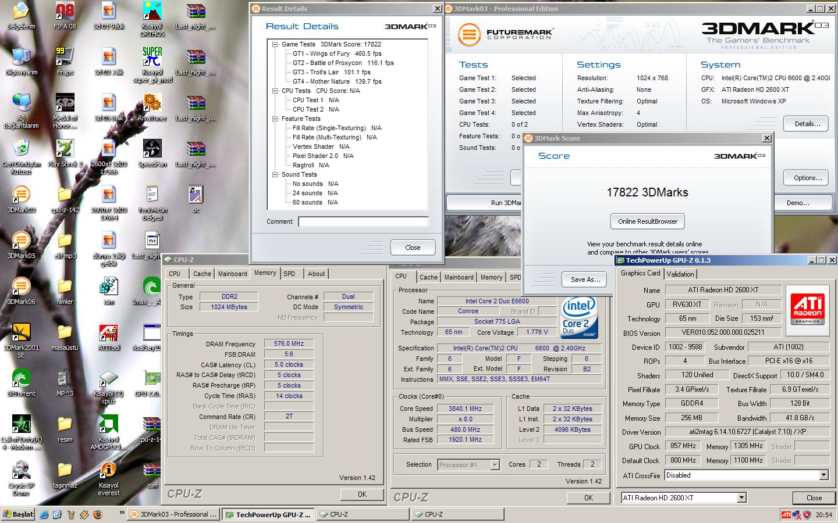Image resolution: width=838 pixels, height=523 pixels.
Task: Open the RivaTuner desktop shortcut
Action: point(152,107)
